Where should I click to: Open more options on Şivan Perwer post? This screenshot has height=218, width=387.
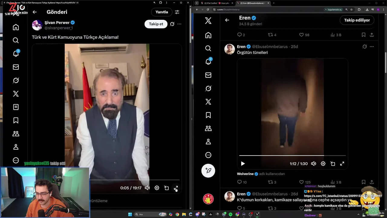point(179,24)
